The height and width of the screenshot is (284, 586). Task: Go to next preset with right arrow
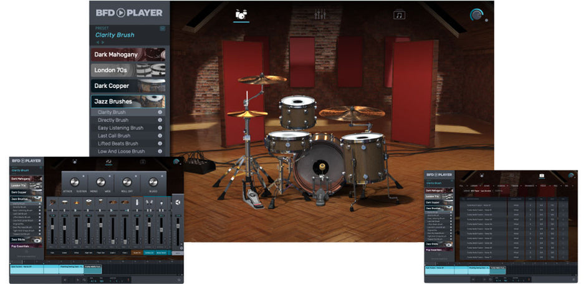pyautogui.click(x=103, y=42)
